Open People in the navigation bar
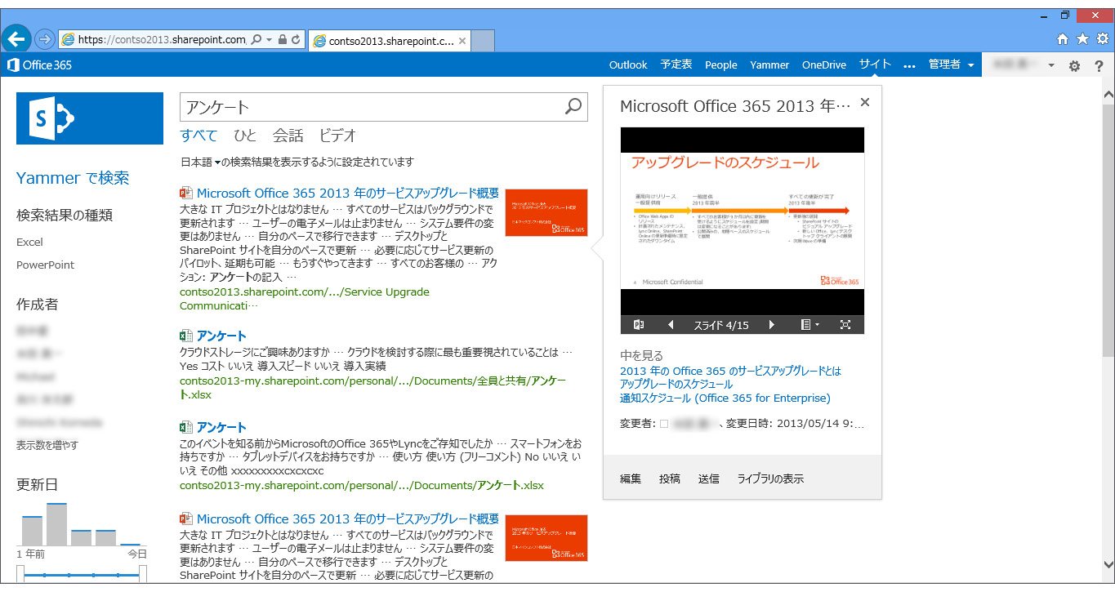 point(721,65)
